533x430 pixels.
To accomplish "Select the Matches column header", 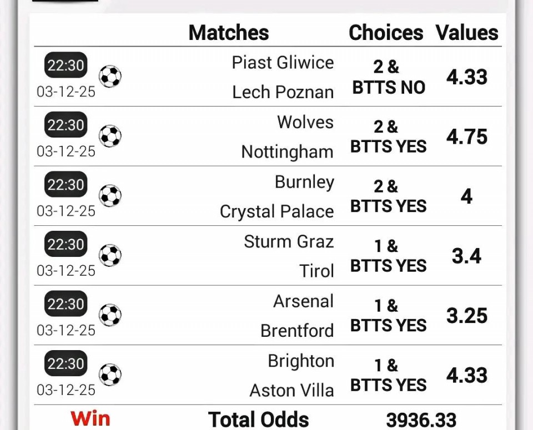I will (229, 33).
